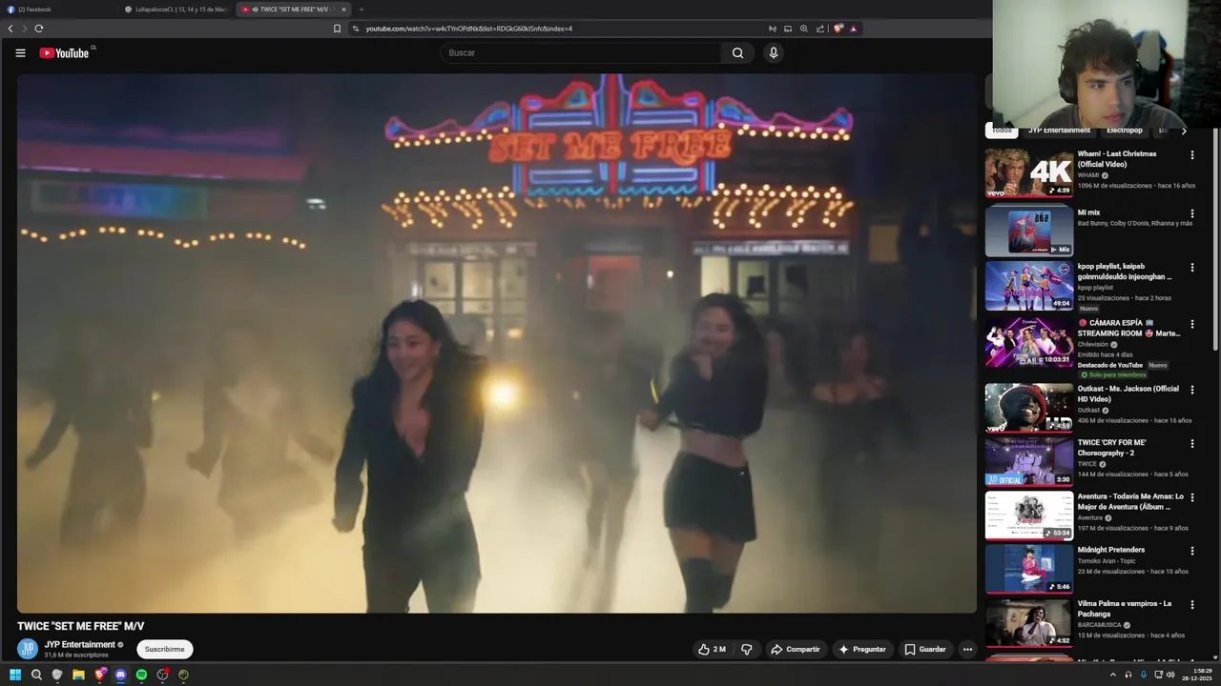Open Compartir share dialog
Screen dimensions: 1221x686
click(x=796, y=650)
